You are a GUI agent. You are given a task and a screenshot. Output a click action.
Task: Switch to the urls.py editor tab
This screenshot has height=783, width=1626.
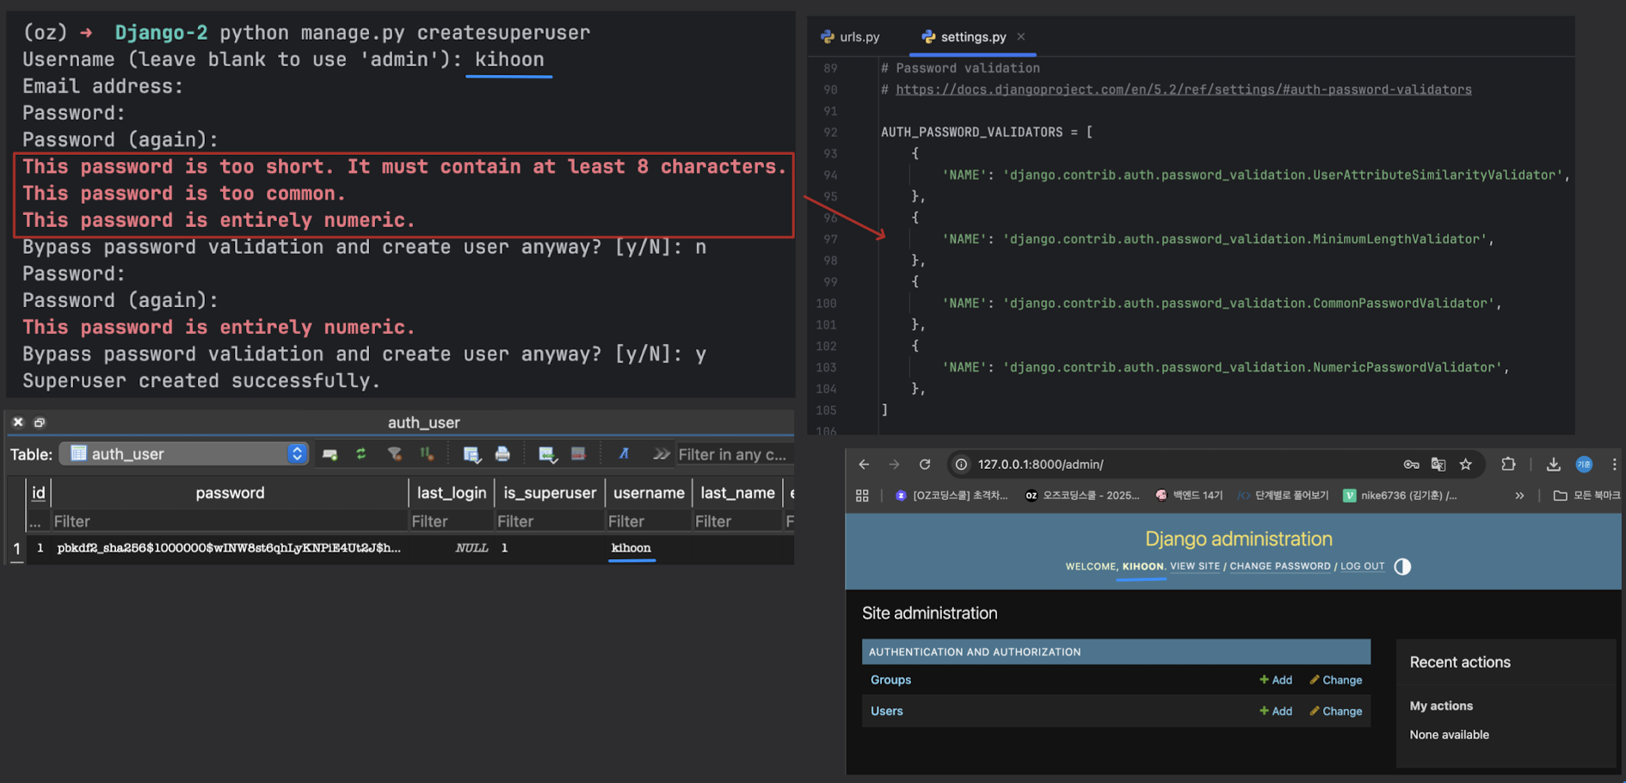tap(850, 37)
